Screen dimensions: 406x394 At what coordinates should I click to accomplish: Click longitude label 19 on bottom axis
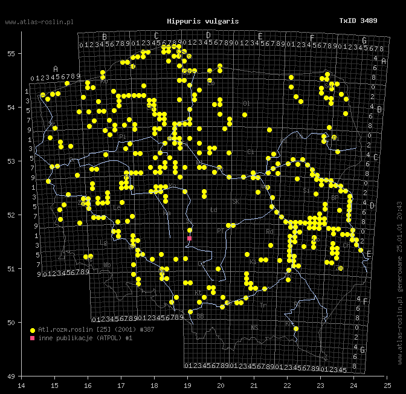(x=187, y=386)
